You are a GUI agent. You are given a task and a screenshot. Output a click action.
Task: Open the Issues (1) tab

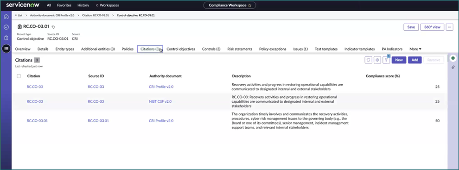(300, 49)
